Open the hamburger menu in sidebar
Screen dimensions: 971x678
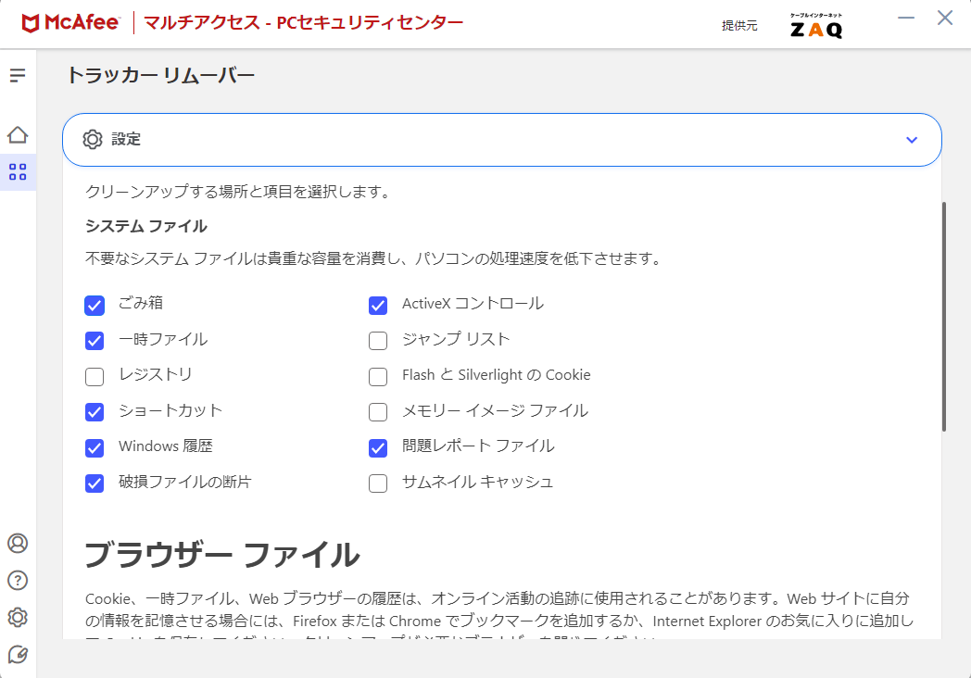tap(18, 76)
